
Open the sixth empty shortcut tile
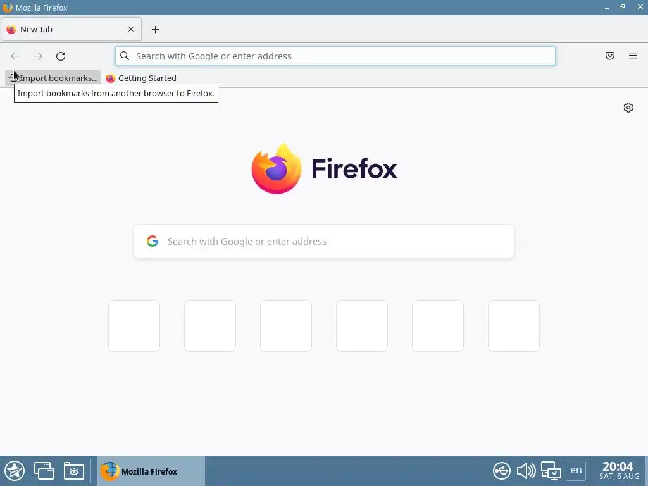pos(514,326)
